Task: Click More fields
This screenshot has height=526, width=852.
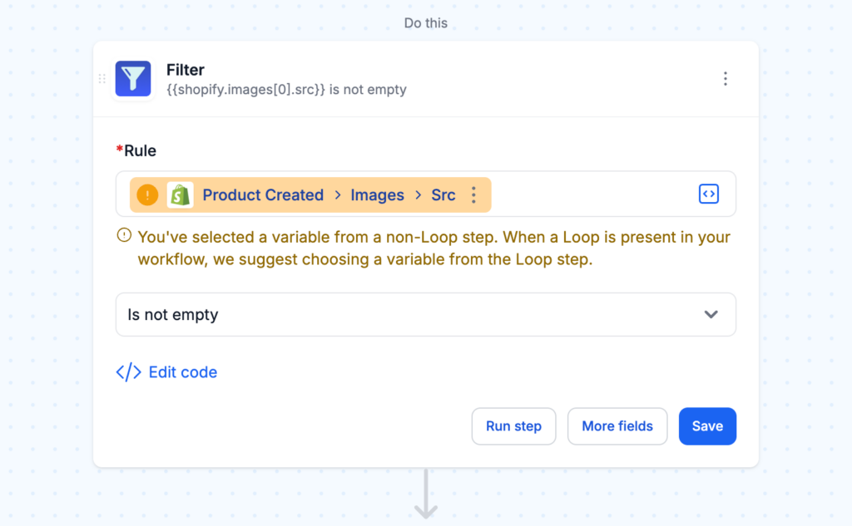Action: pos(617,425)
